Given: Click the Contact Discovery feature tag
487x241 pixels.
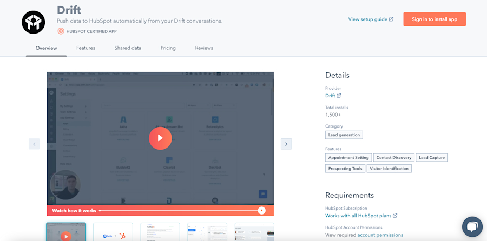Looking at the screenshot, I should 394,158.
